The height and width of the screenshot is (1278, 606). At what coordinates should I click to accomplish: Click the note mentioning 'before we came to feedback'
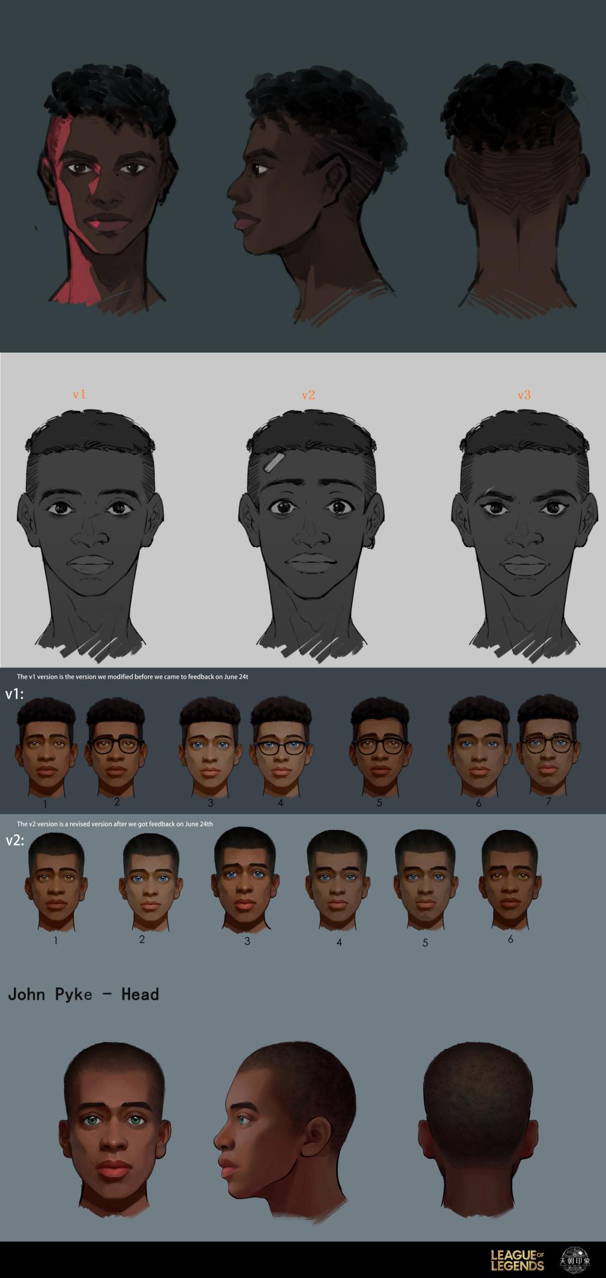(133, 676)
